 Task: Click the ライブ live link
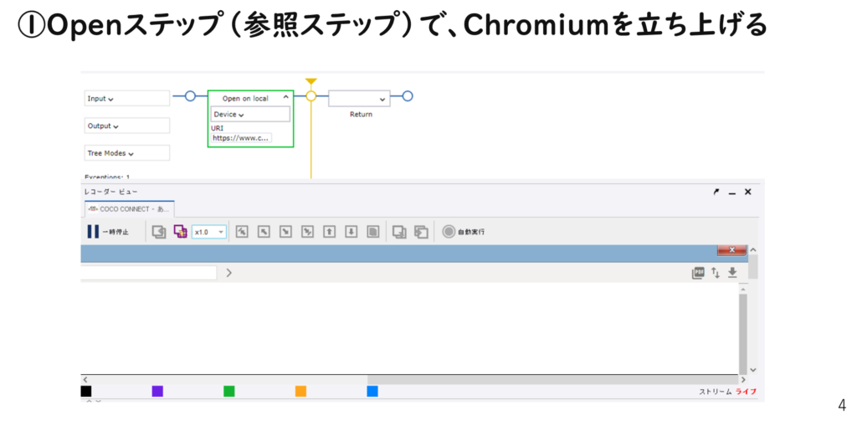coord(746,392)
